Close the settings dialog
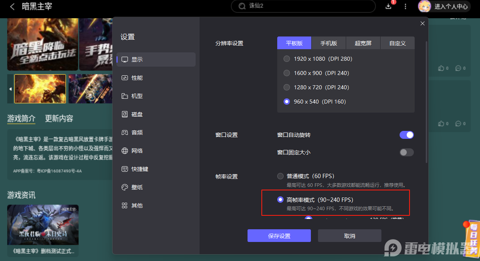The image size is (480, 261). coord(423,23)
